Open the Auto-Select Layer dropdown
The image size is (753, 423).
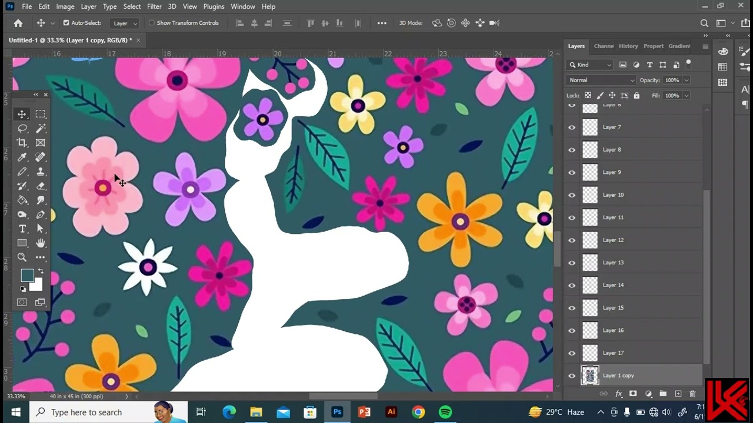coord(124,23)
